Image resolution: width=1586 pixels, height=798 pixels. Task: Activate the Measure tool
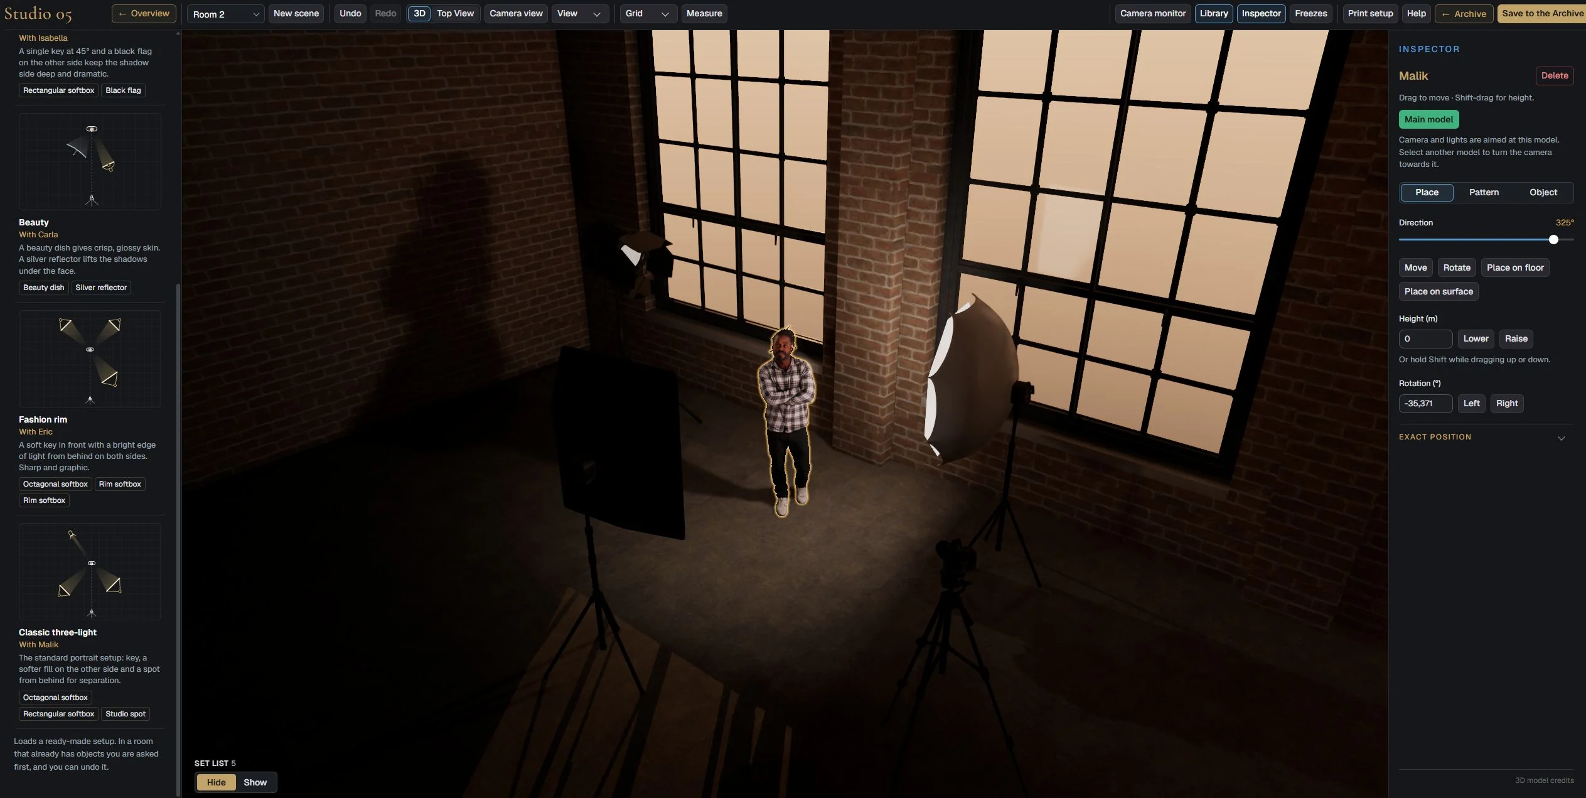[x=704, y=14]
